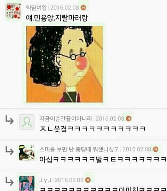The height and width of the screenshot is (191, 167).
Task: Click the comment text 얘,민용앙,지랄마러랑
Action: pyautogui.click(x=57, y=18)
